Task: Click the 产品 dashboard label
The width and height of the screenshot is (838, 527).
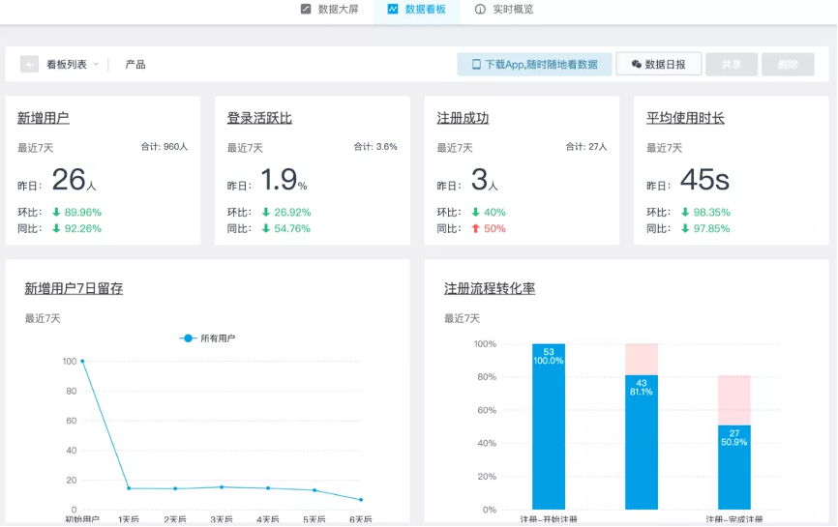Action: (135, 64)
